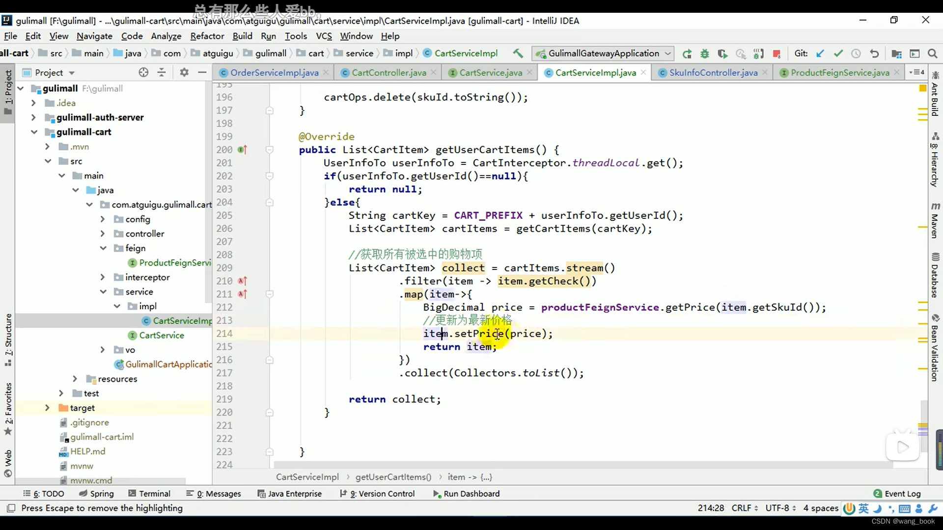Expand the gulimall-auth-server module
The width and height of the screenshot is (943, 530).
(33, 117)
